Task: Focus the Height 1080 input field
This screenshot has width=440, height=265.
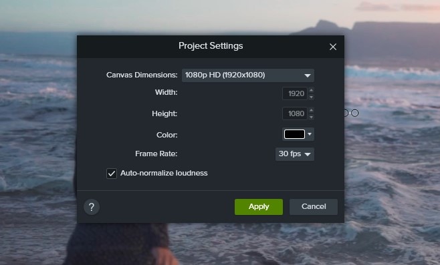Action: point(295,113)
